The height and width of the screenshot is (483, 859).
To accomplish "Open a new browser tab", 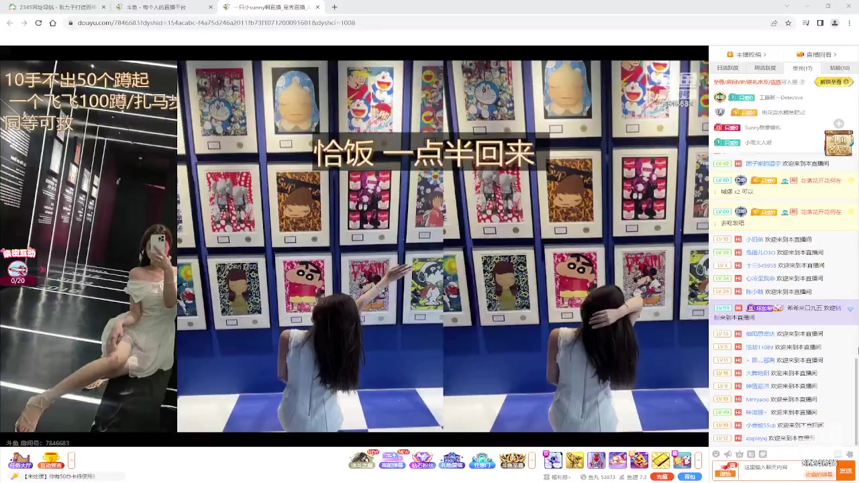I will (x=334, y=7).
